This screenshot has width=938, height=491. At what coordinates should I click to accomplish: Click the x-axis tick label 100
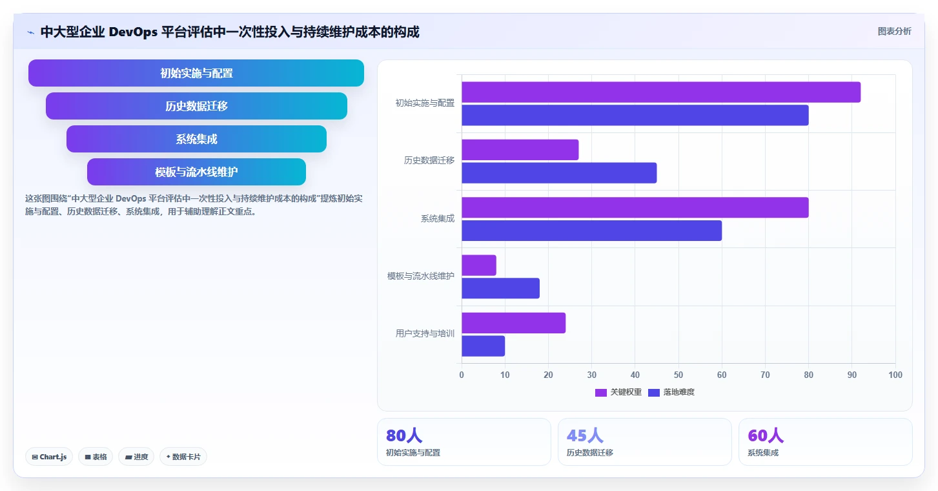(x=895, y=375)
